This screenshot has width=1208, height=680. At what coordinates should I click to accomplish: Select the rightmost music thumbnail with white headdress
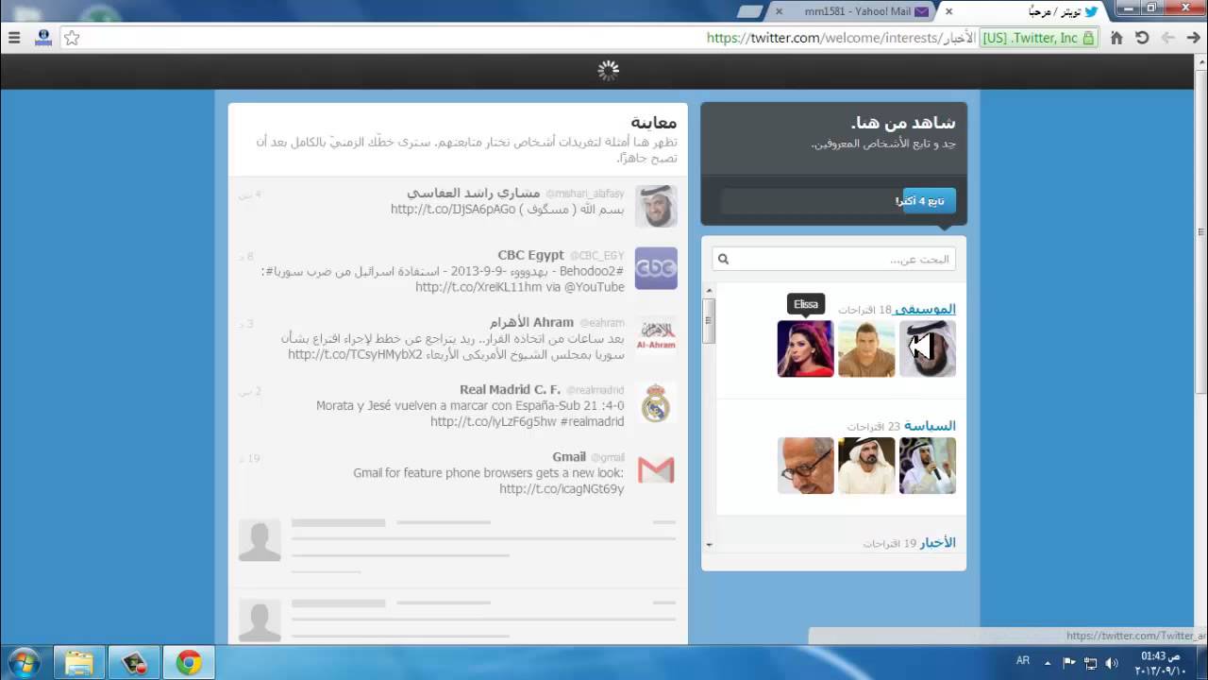point(928,348)
